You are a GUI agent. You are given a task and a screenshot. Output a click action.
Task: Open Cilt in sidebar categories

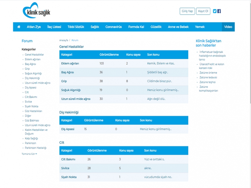click(x=27, y=92)
